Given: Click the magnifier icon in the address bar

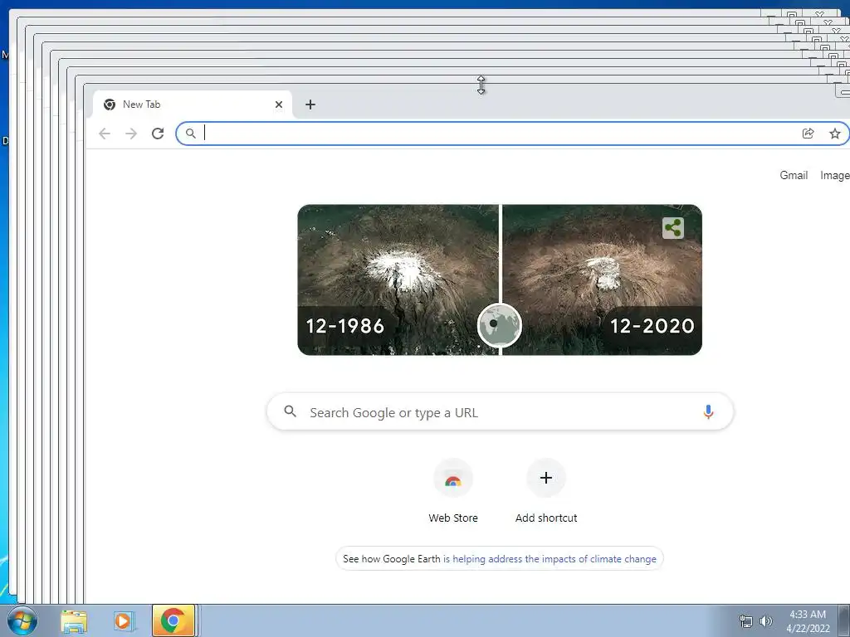Looking at the screenshot, I should coord(191,134).
